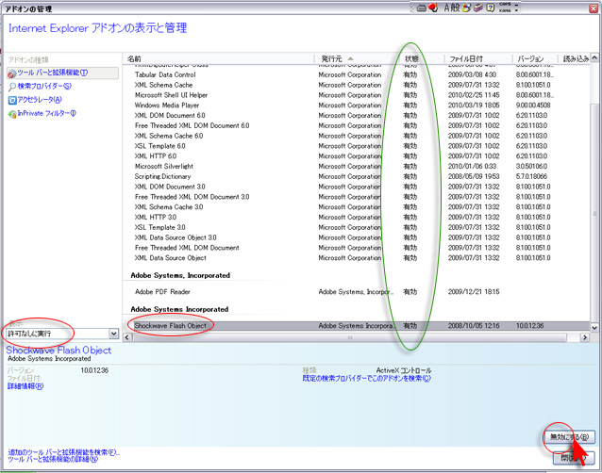Image resolution: width=602 pixels, height=473 pixels.
Task: Open 詳細情報 link for Shockwave Flash
Action: (x=25, y=386)
